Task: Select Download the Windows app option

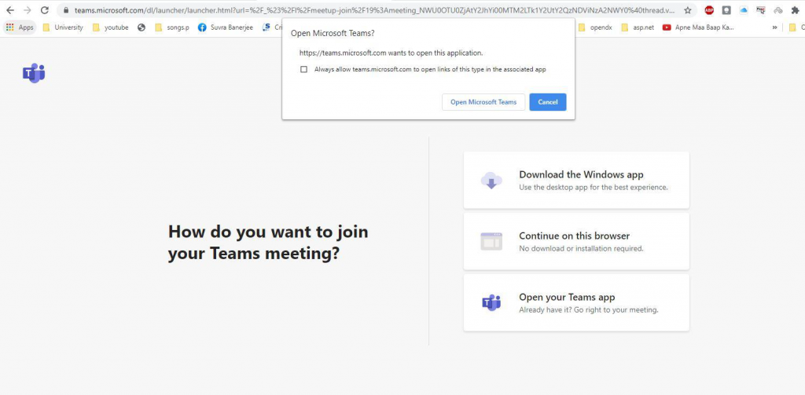Action: pos(581,180)
